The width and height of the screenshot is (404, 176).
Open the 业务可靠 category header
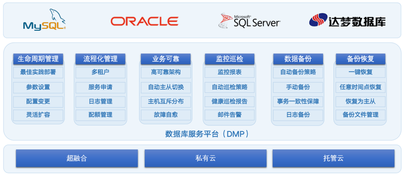click(166, 59)
